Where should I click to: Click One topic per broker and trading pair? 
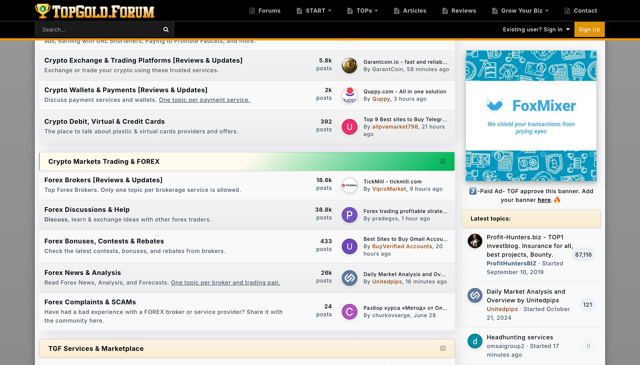[226, 283]
